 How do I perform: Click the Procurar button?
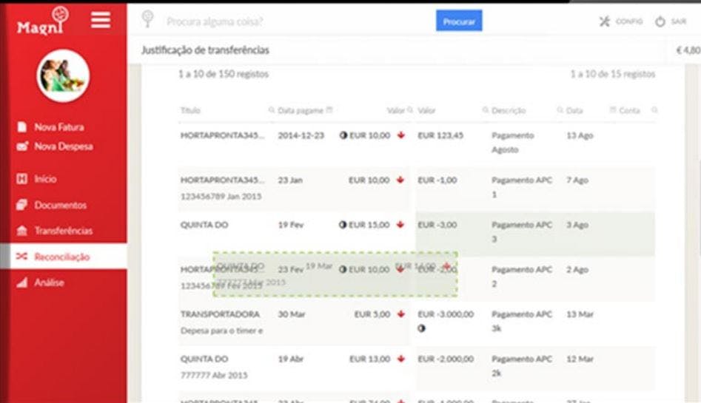pyautogui.click(x=459, y=21)
